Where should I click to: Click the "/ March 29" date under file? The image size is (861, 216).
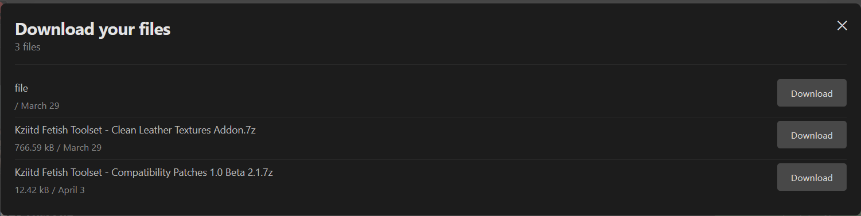click(x=37, y=106)
